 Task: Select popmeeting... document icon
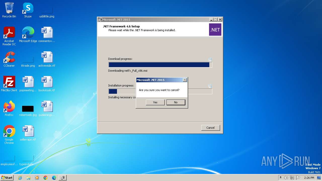(28, 84)
